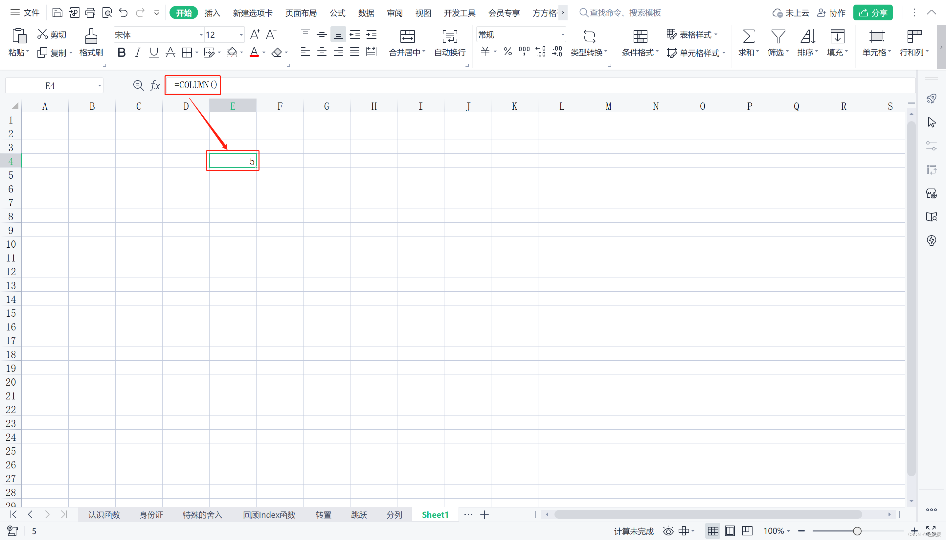Click the 未上云 cloud status button
Image resolution: width=946 pixels, height=540 pixels.
point(791,13)
